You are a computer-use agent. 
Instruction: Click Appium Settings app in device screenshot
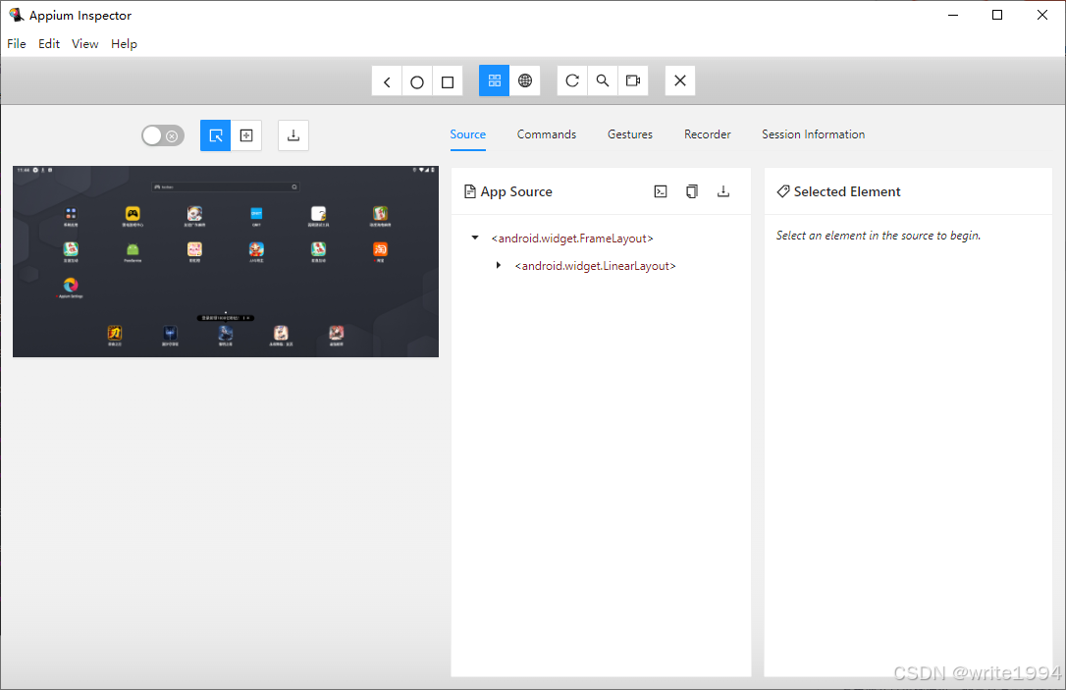tap(71, 288)
